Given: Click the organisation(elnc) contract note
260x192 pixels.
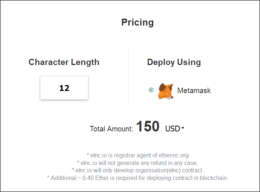Looking at the screenshot, I should [x=137, y=170].
